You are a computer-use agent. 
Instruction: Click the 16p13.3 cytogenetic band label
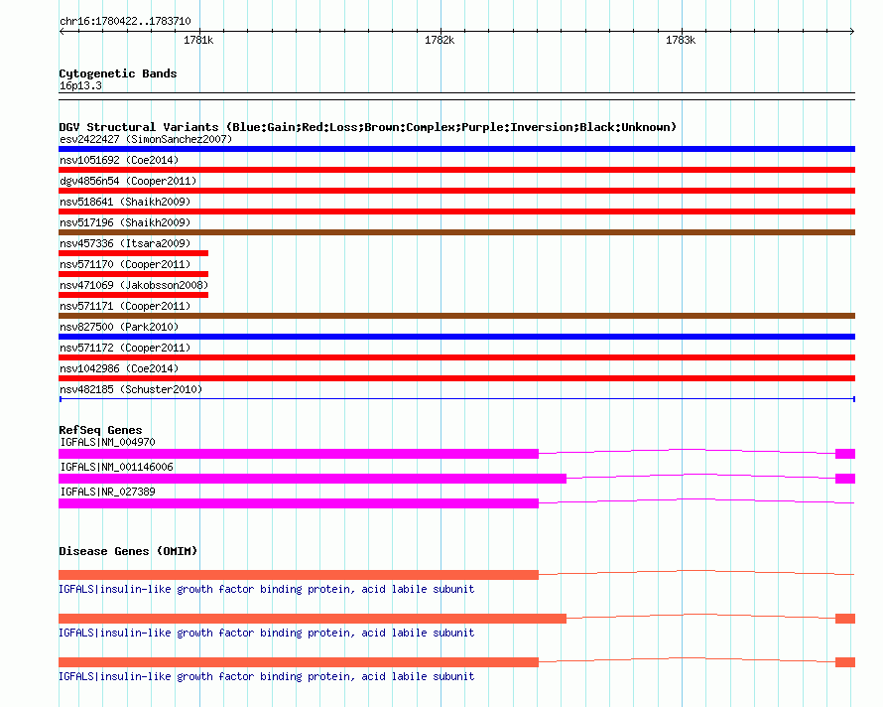(80, 85)
